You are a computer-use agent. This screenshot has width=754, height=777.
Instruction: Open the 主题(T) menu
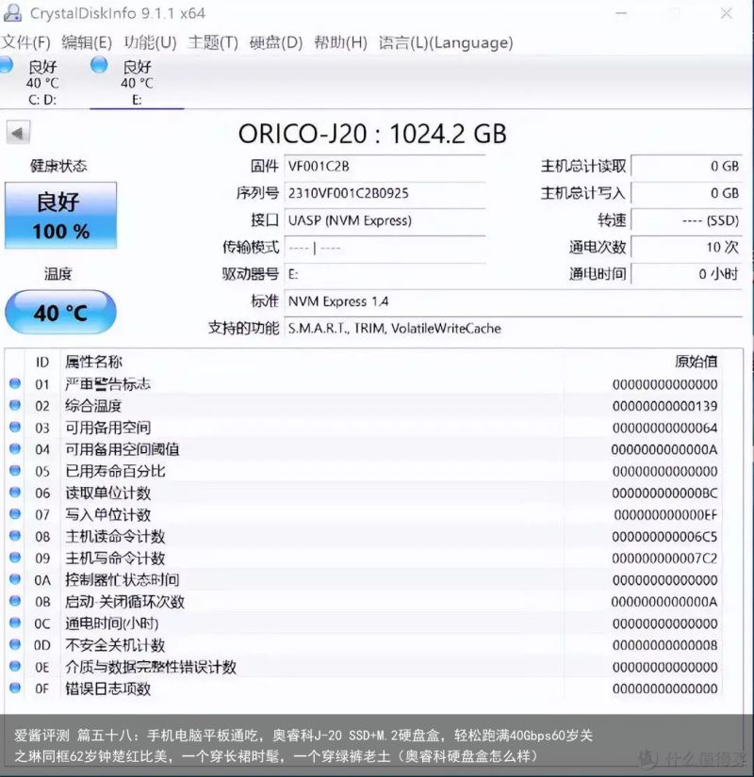point(213,42)
